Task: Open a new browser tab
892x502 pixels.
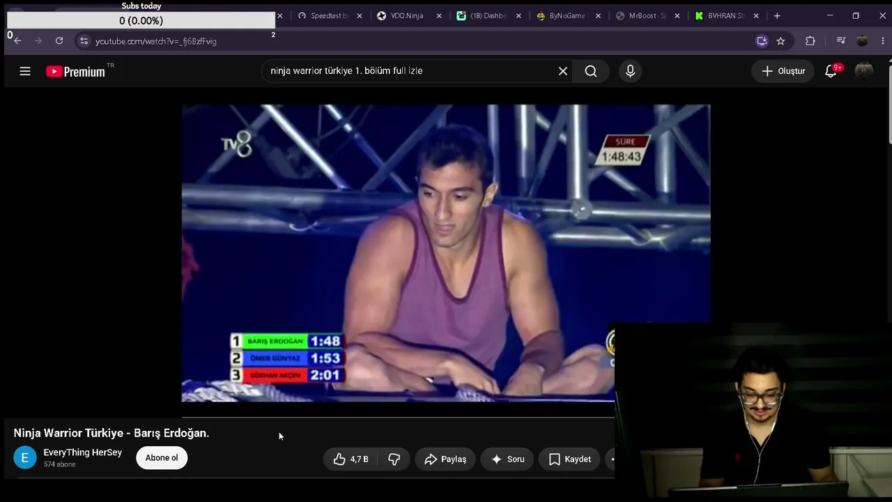Action: tap(777, 16)
